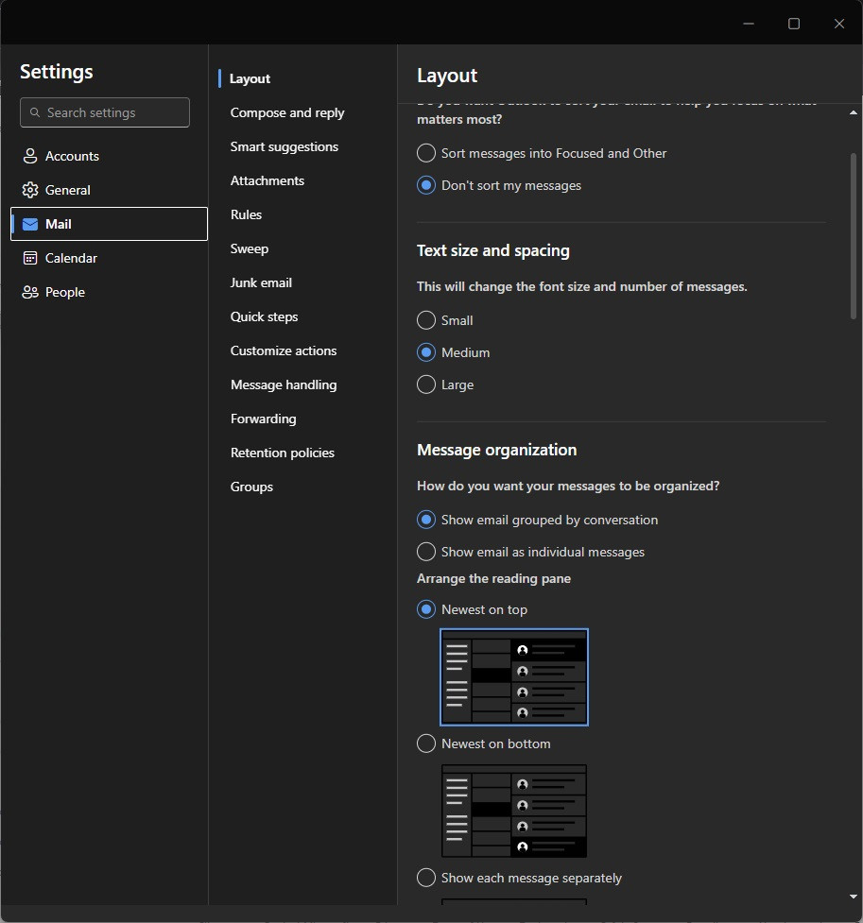Screen dimensions: 863x923
Task: Click the Message organization heading
Action: pyautogui.click(x=496, y=450)
